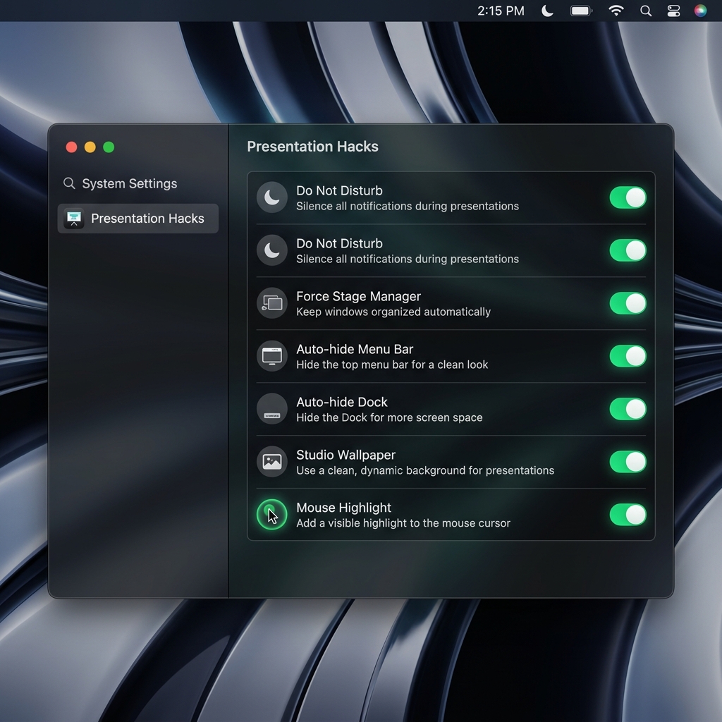Turn off the Mouse Highlight toggle
Screen dimensions: 722x722
pos(628,515)
